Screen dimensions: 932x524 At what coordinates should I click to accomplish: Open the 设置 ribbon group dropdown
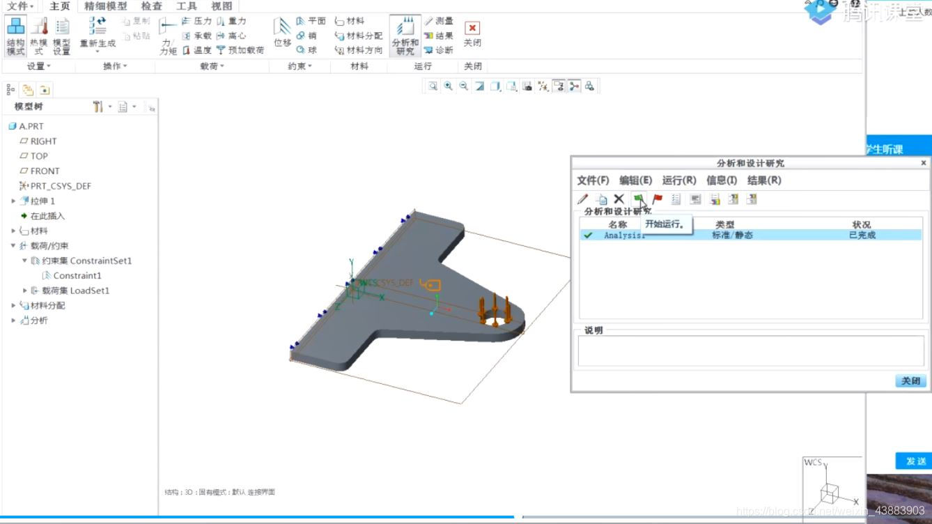(x=38, y=67)
